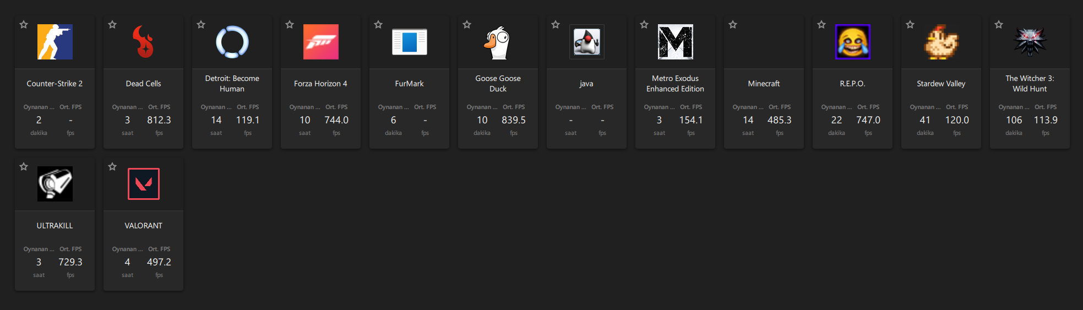This screenshot has height=310, width=1083.
Task: Click the 106 dakika playtime for Witcher 3
Action: point(1014,120)
